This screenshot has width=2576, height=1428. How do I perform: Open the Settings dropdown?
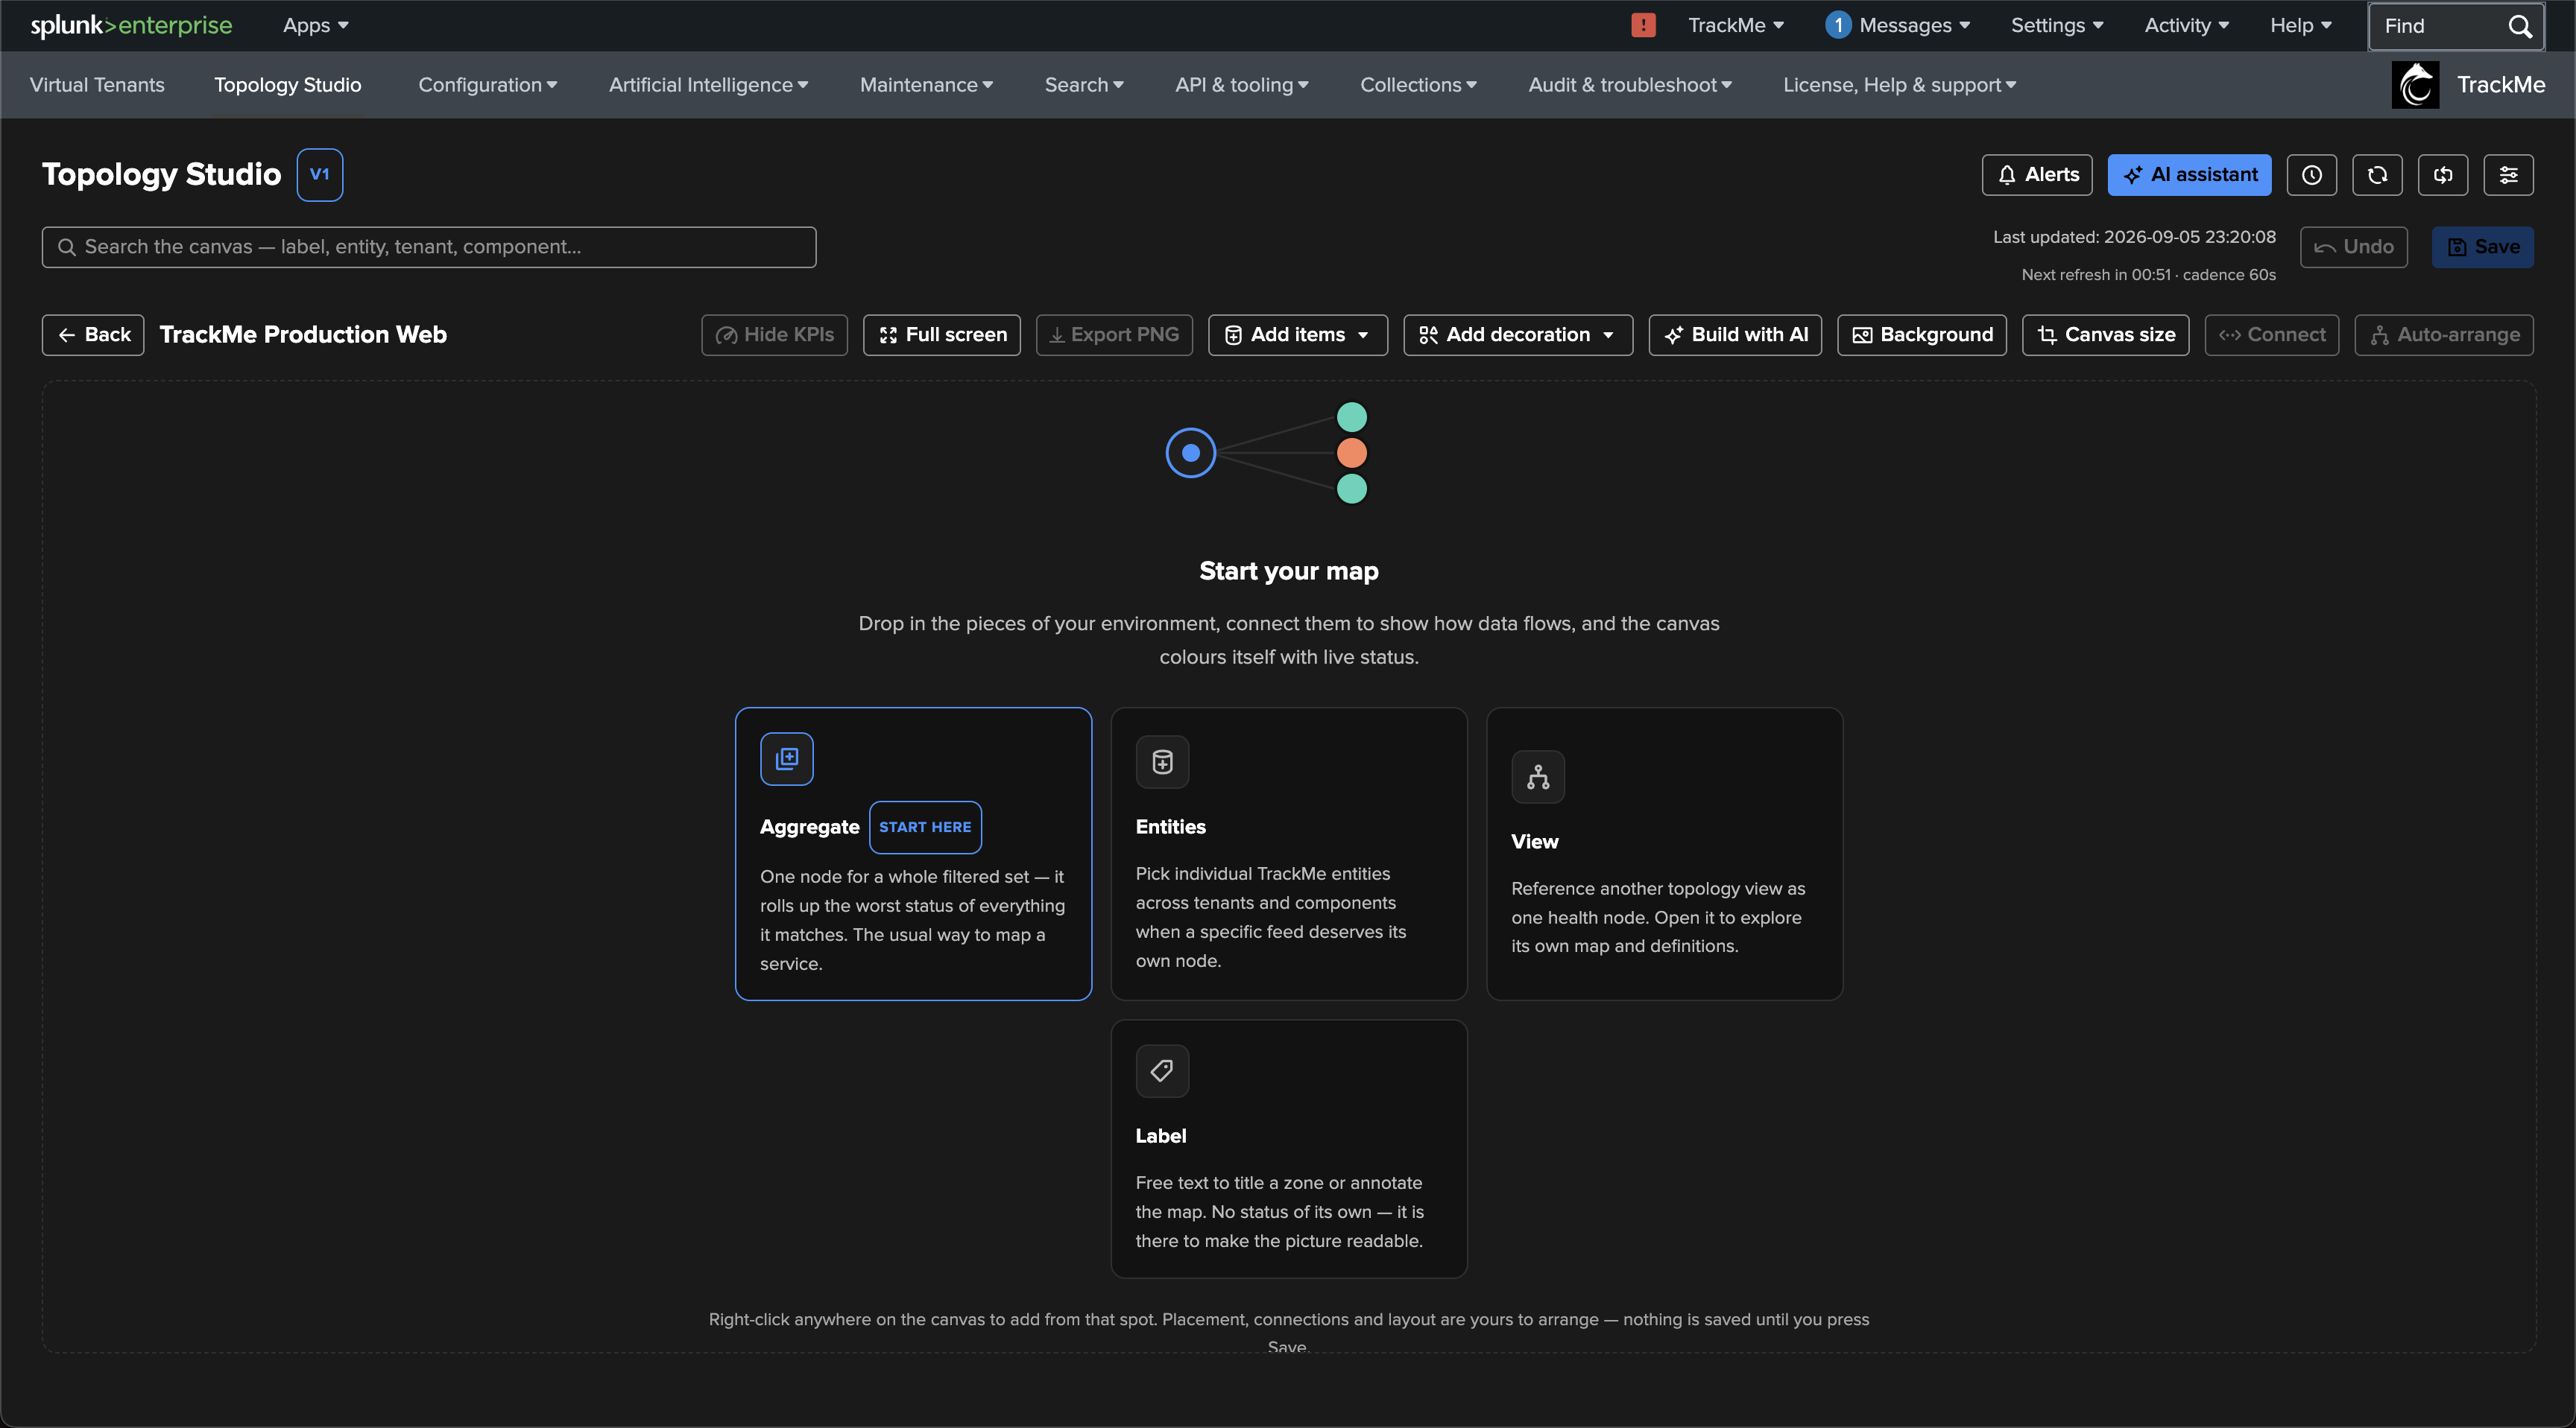2057,25
